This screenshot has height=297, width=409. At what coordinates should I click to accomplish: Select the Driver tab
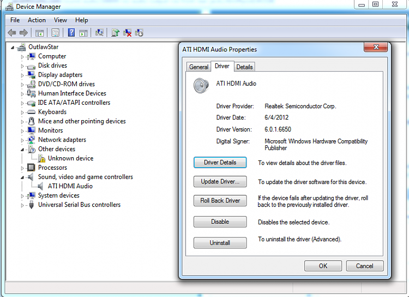[222, 66]
